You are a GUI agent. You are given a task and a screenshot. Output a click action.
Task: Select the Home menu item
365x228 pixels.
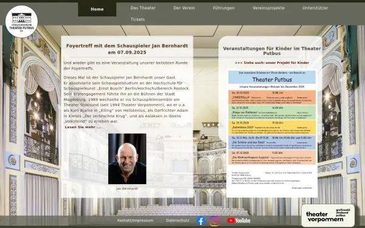click(97, 9)
